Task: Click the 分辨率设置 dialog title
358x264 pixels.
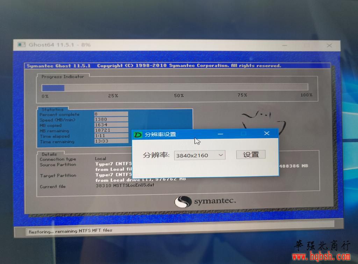Action: click(x=160, y=134)
